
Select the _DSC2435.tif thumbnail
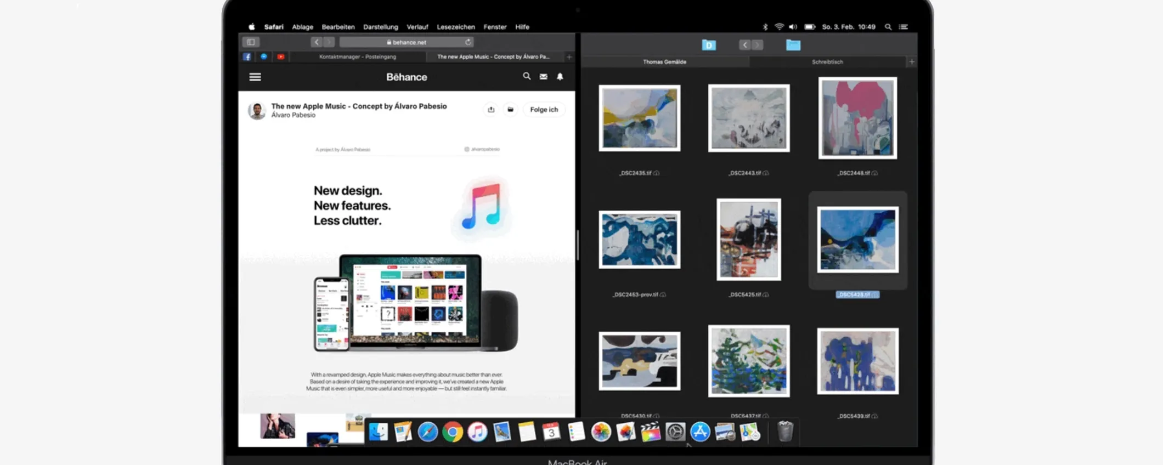coord(640,118)
